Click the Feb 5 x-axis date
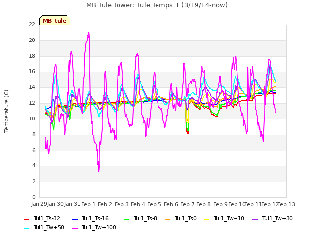Image resolution: width=316 pixels, height=237 pixels. [x=154, y=204]
